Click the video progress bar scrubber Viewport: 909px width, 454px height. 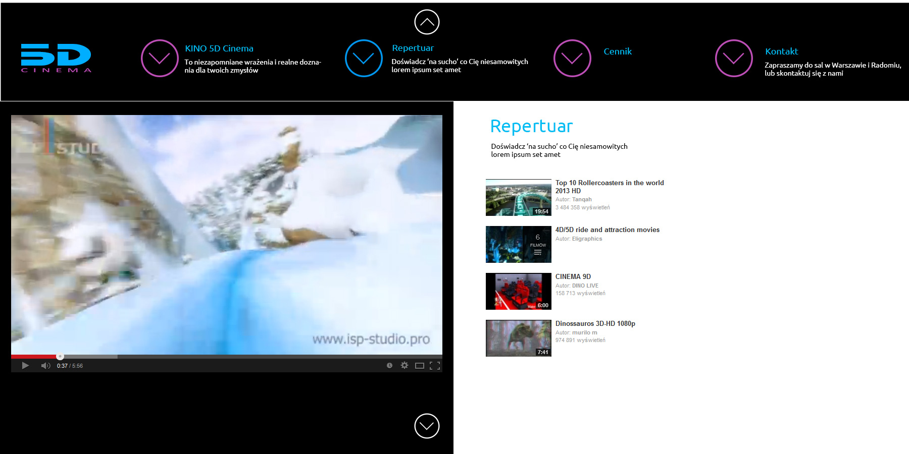pyautogui.click(x=60, y=357)
